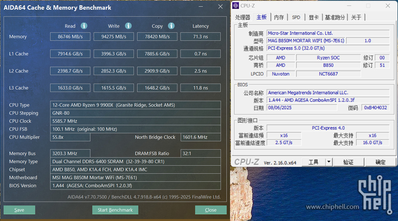Click CPU-Z BIOS date 08/06/2025
398x221 pixels.
[x=302, y=108]
